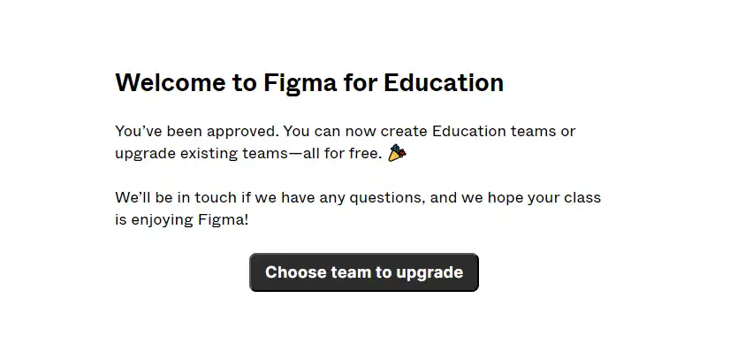
Task: Click the word teams before or
Action: point(532,131)
